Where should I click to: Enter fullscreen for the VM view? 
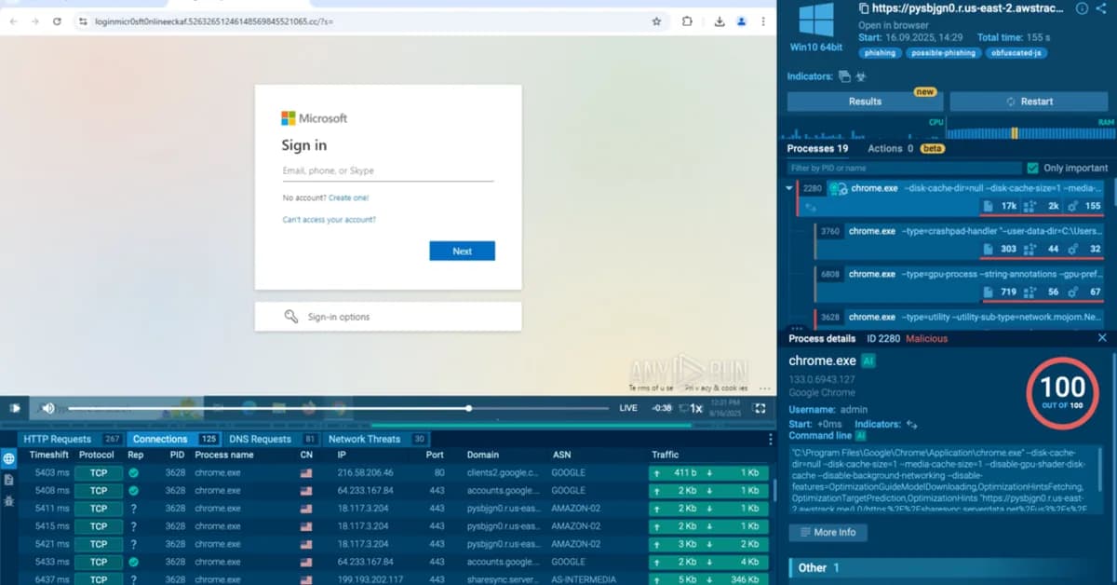click(x=760, y=408)
